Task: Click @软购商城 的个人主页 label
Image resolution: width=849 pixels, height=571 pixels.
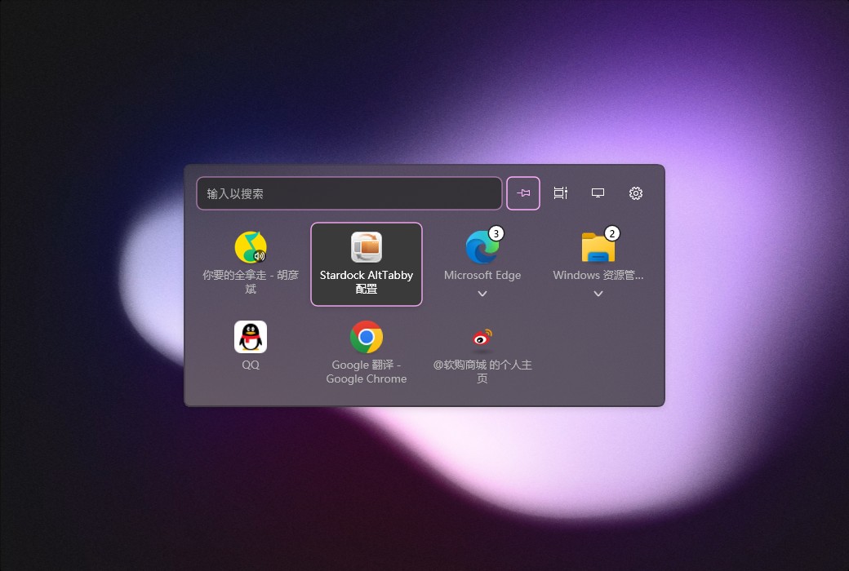Action: 482,372
